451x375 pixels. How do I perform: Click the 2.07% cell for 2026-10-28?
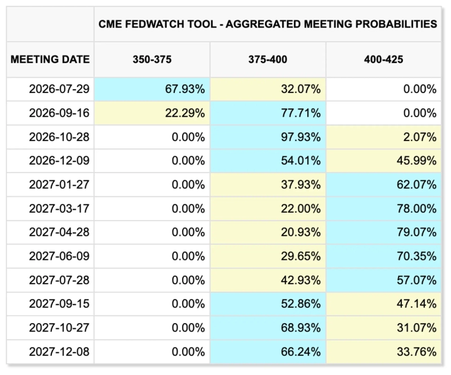[x=383, y=137]
